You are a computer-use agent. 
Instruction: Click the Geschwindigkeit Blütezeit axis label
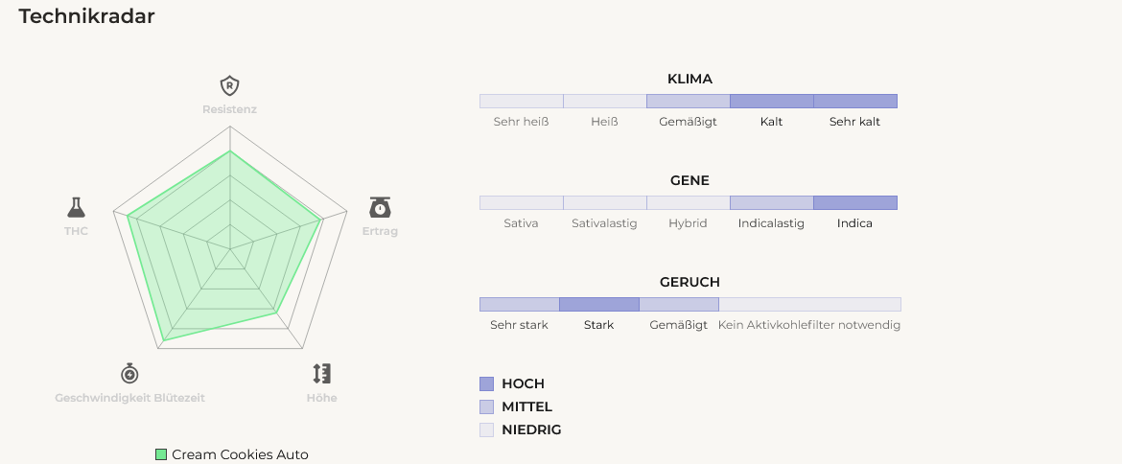tap(129, 398)
